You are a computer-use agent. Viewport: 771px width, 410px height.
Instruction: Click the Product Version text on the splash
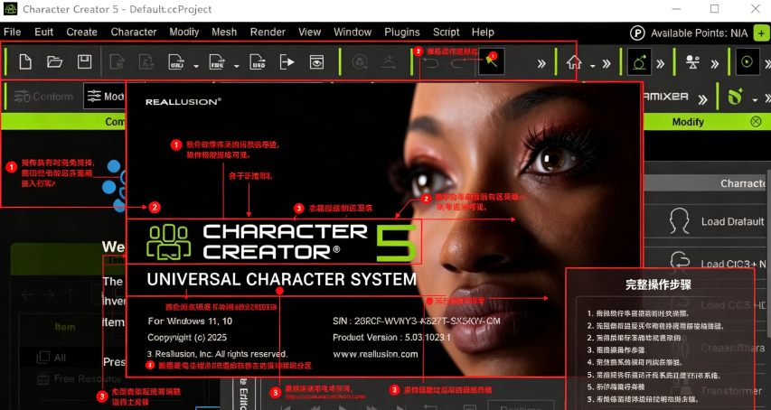click(391, 338)
